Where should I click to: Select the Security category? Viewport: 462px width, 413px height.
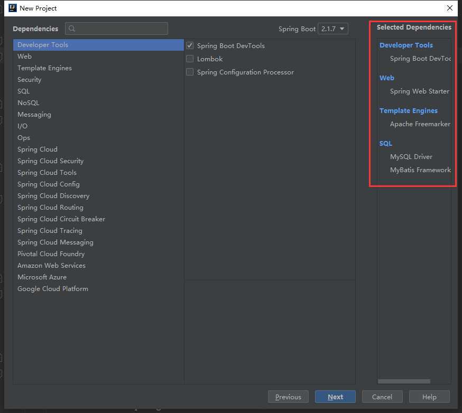coord(98,79)
